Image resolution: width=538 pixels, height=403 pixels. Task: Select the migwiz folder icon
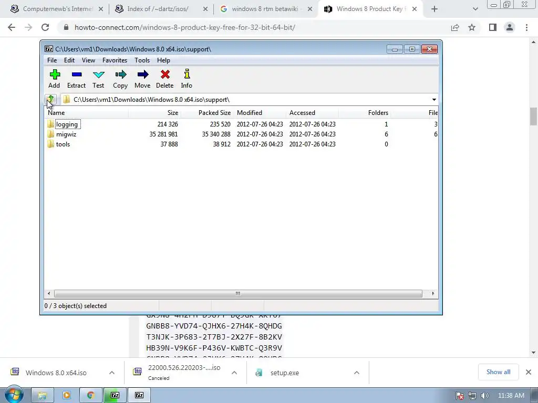click(51, 134)
